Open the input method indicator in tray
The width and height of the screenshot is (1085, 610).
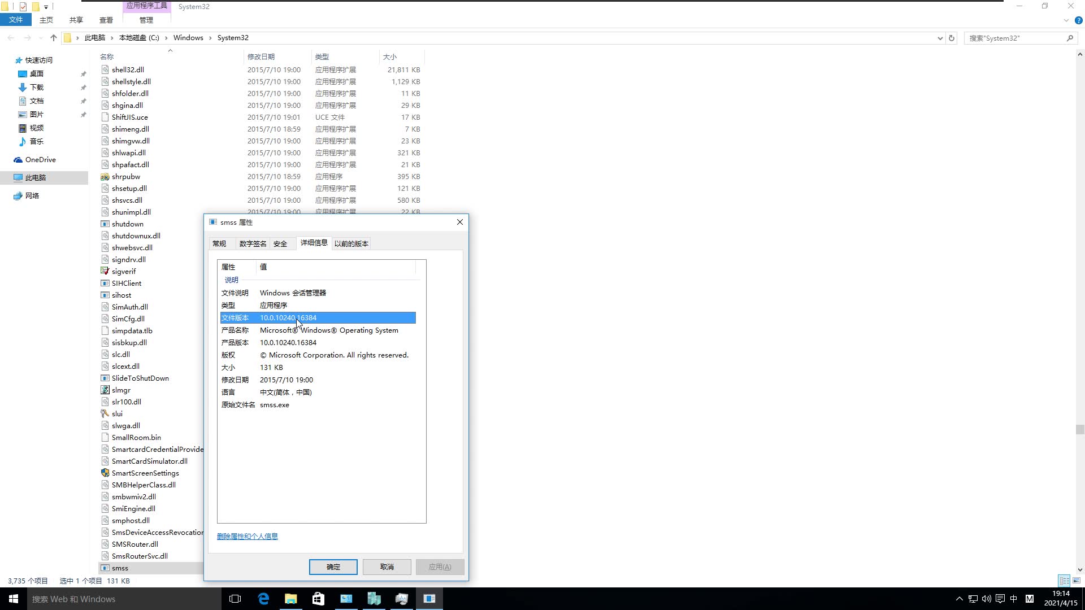click(1014, 599)
